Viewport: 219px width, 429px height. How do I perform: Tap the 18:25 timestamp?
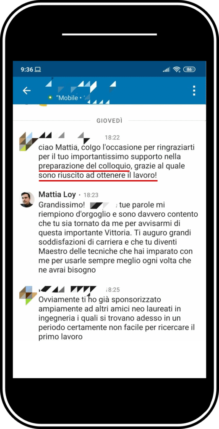coord(113,290)
